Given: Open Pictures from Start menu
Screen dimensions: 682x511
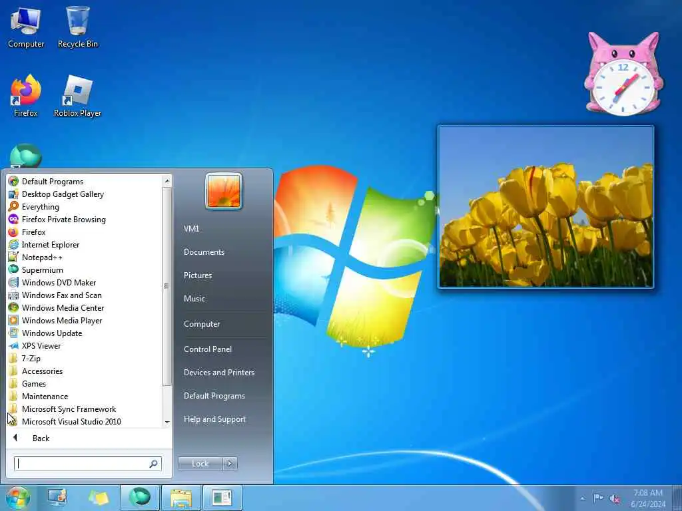Looking at the screenshot, I should (198, 275).
